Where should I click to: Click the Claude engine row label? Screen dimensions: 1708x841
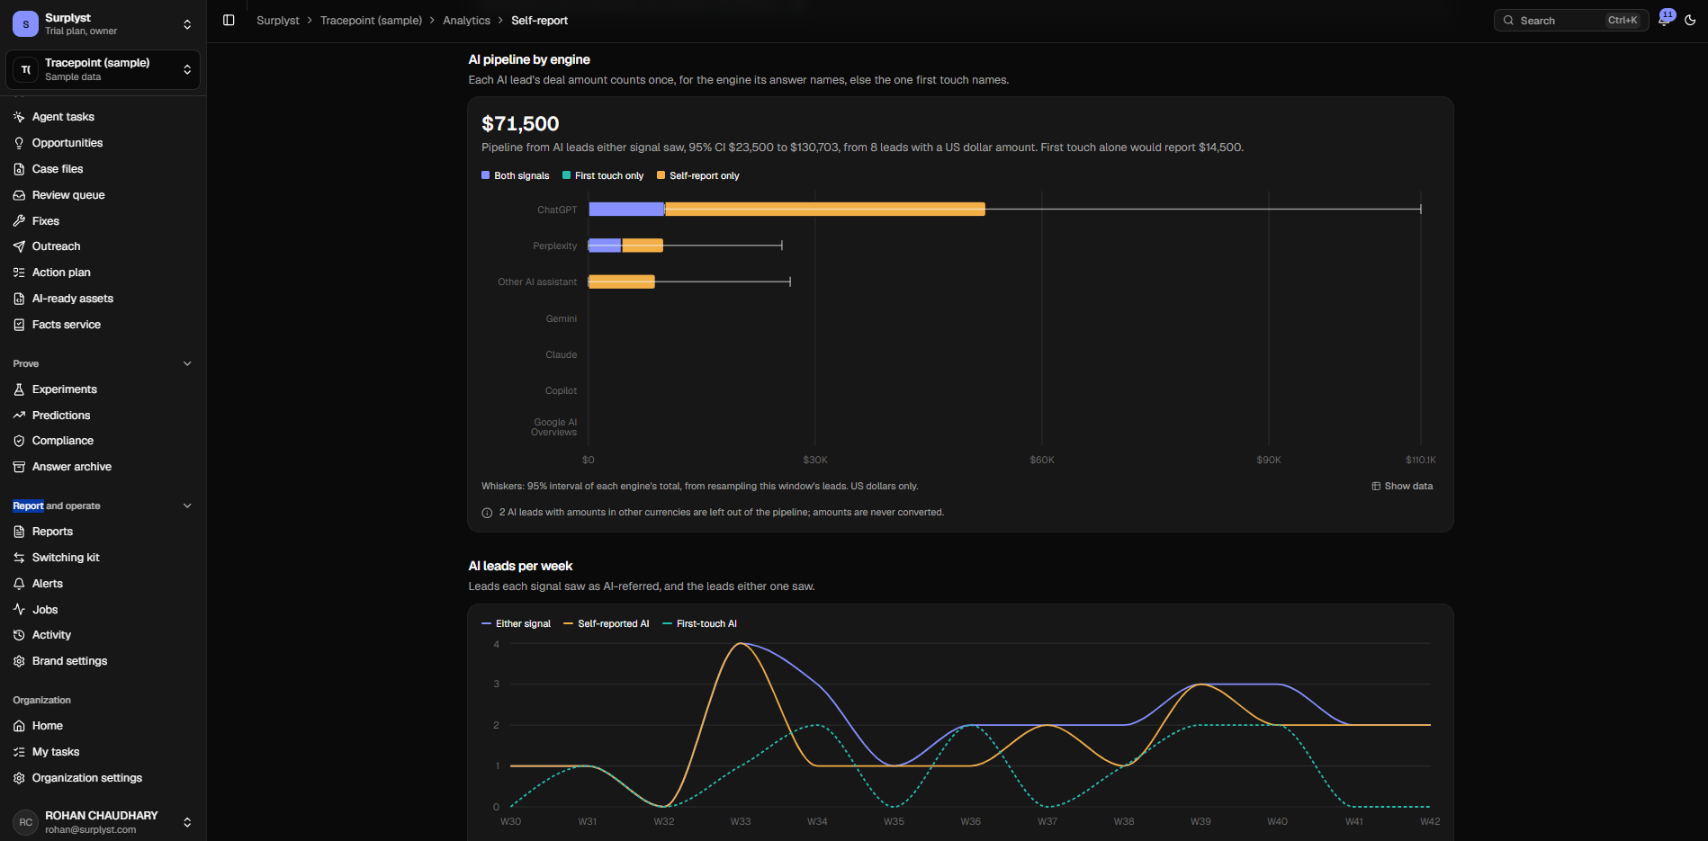click(561, 355)
